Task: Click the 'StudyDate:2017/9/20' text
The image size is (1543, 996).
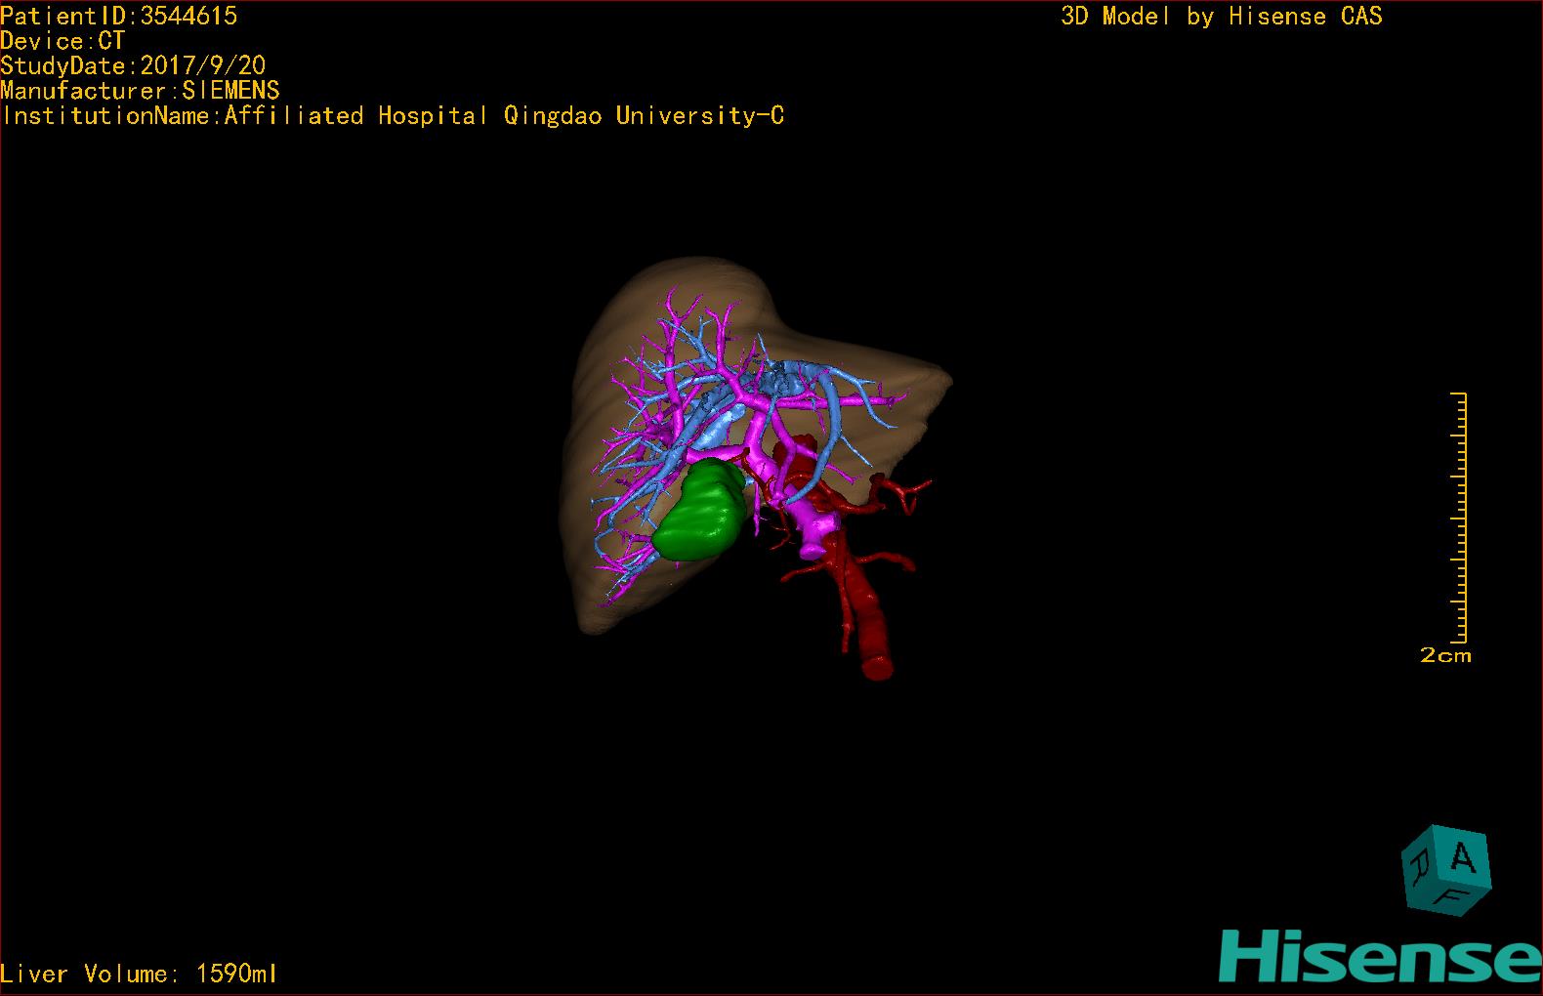Action: pos(133,65)
